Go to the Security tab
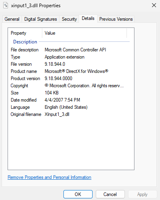The width and height of the screenshot is (160, 200). [69, 19]
